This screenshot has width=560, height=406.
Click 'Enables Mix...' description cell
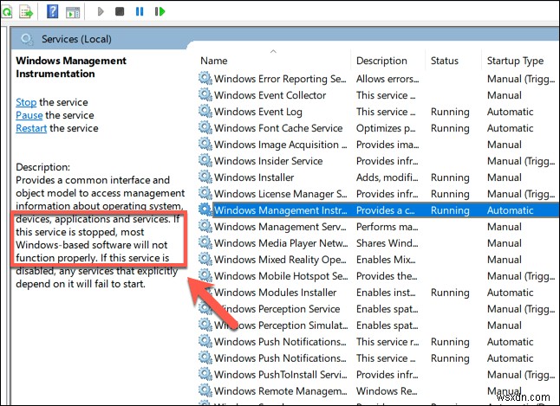386,260
